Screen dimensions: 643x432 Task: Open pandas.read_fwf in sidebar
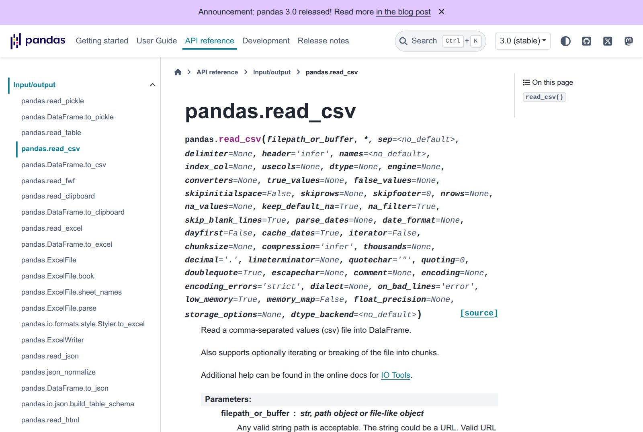[48, 181]
